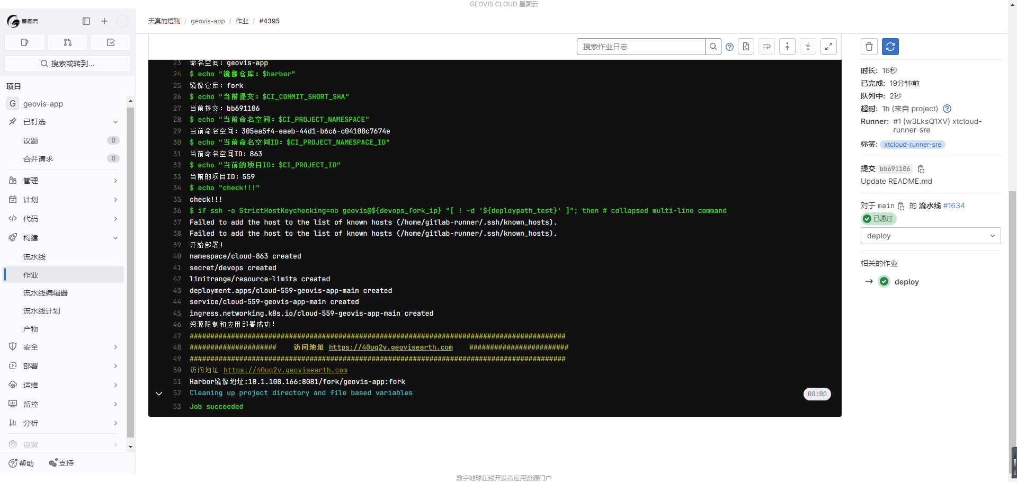Collapse log section at line 52
The height and width of the screenshot is (482, 1017).
[158, 394]
